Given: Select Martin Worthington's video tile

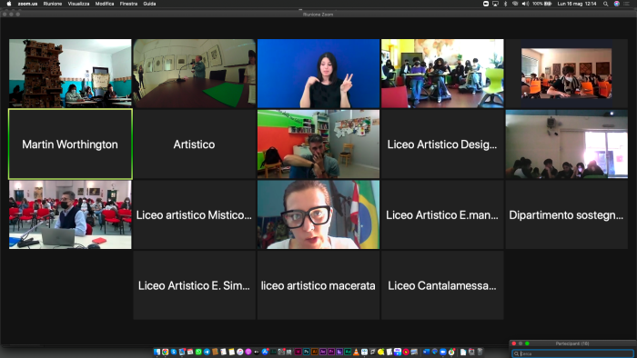Looking at the screenshot, I should click(70, 144).
